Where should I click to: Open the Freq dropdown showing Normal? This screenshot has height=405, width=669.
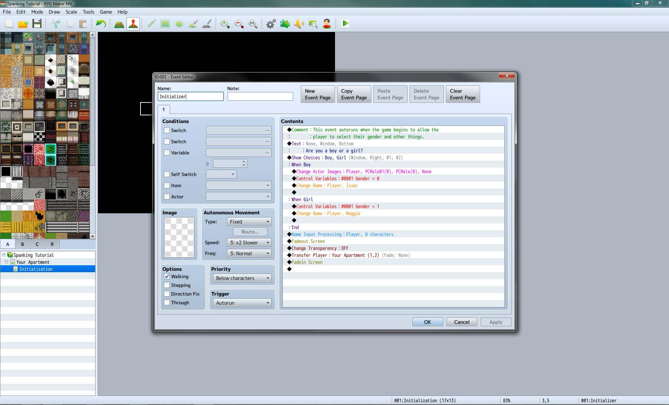[x=249, y=253]
